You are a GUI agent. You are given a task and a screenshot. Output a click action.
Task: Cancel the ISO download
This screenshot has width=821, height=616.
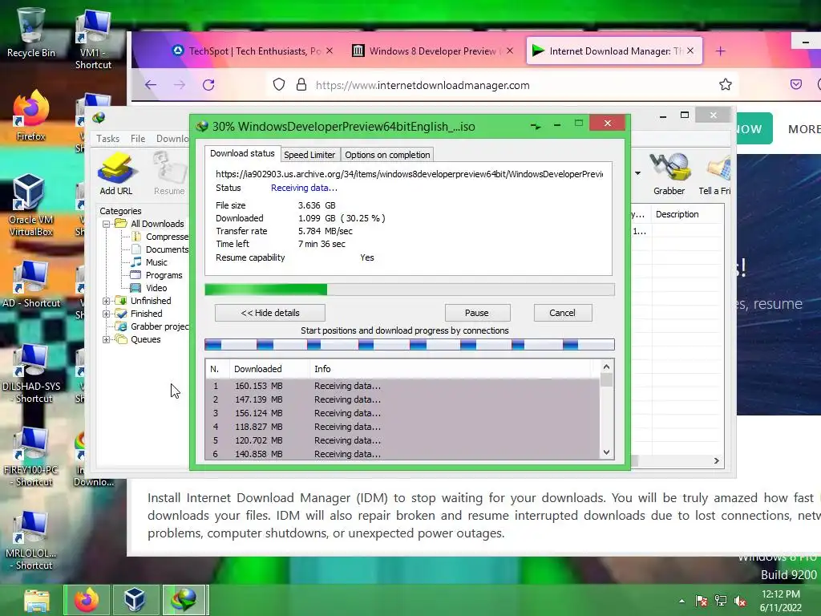(562, 313)
